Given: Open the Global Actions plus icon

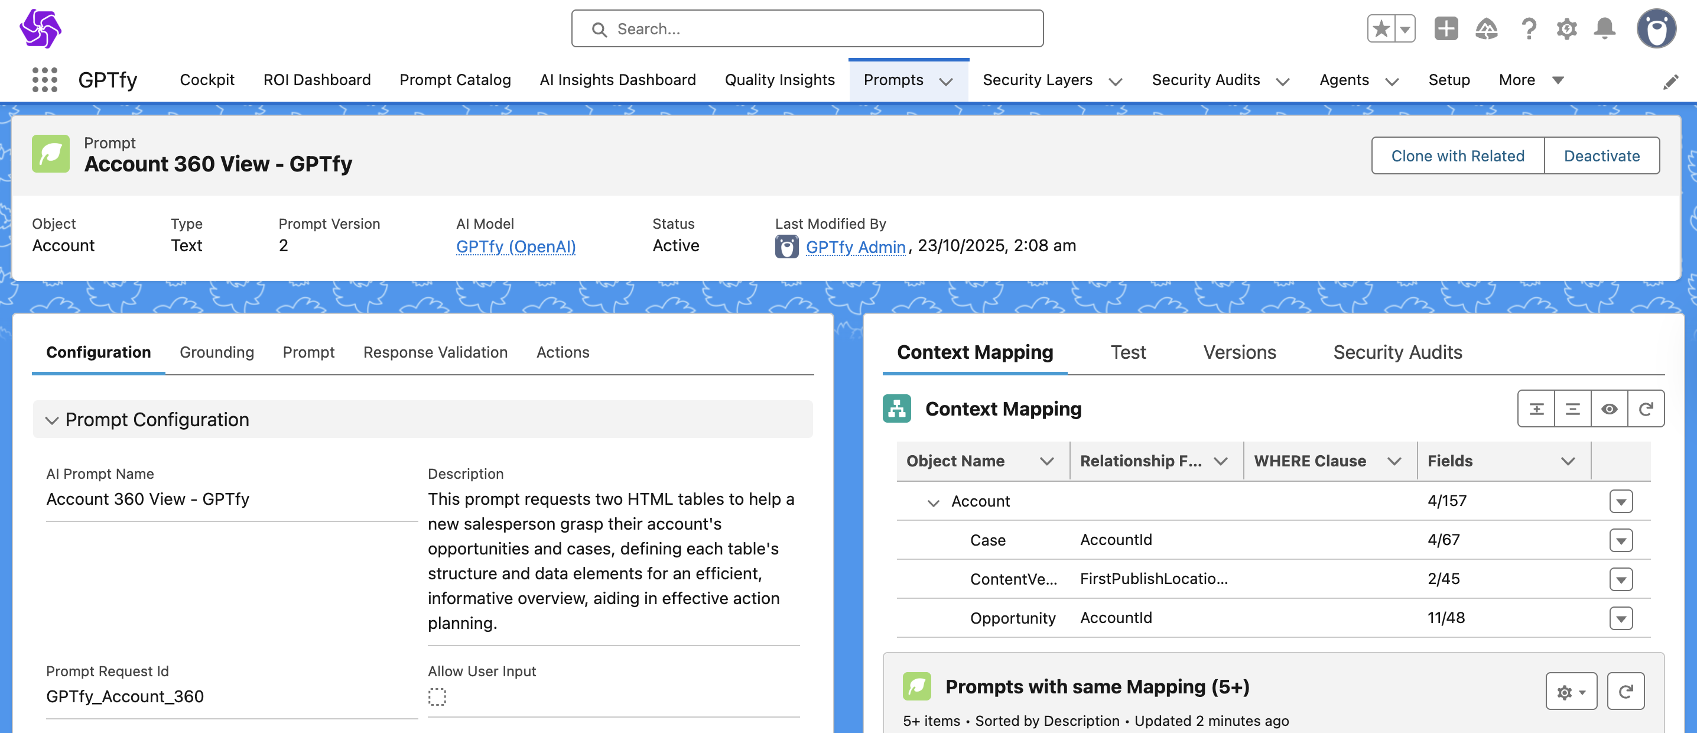Looking at the screenshot, I should click(1445, 29).
